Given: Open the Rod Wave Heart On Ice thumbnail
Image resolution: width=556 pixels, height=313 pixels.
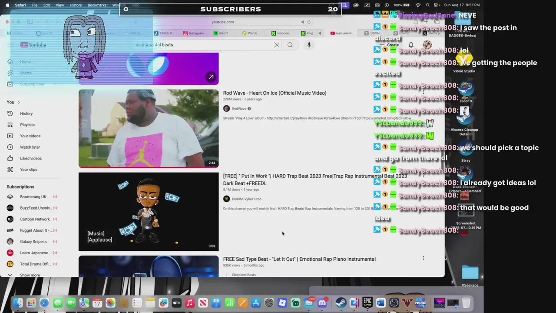Looking at the screenshot, I should coord(149,128).
